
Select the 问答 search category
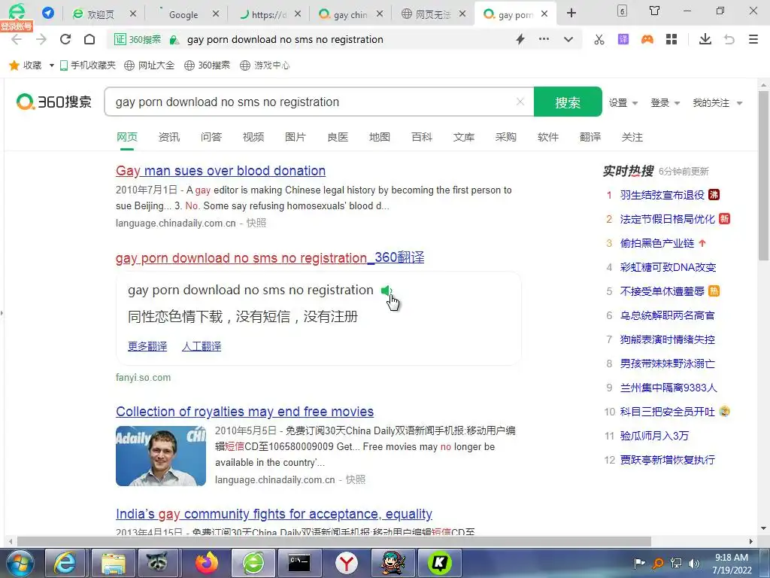[x=211, y=137]
